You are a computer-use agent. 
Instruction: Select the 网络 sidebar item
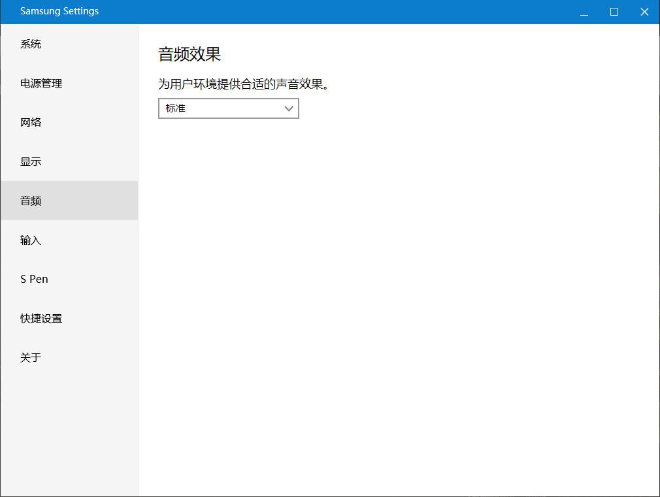click(30, 122)
